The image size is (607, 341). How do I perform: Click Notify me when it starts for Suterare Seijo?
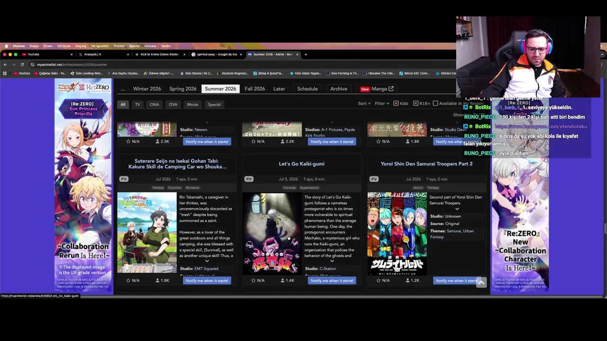click(x=207, y=280)
